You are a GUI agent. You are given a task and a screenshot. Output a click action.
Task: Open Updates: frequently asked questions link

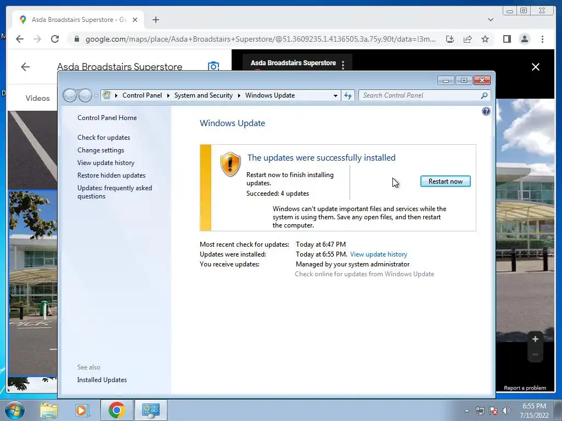[114, 192]
